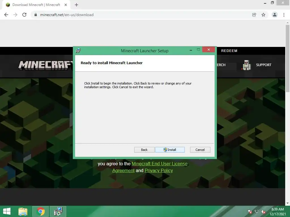This screenshot has width=290, height=217.
Task: Open REDEEM in the site header
Action: point(229,51)
